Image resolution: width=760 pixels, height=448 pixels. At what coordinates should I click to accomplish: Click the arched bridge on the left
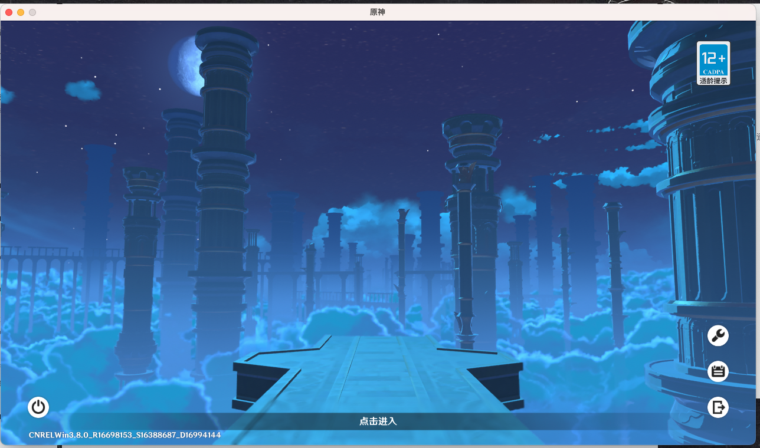point(41,265)
